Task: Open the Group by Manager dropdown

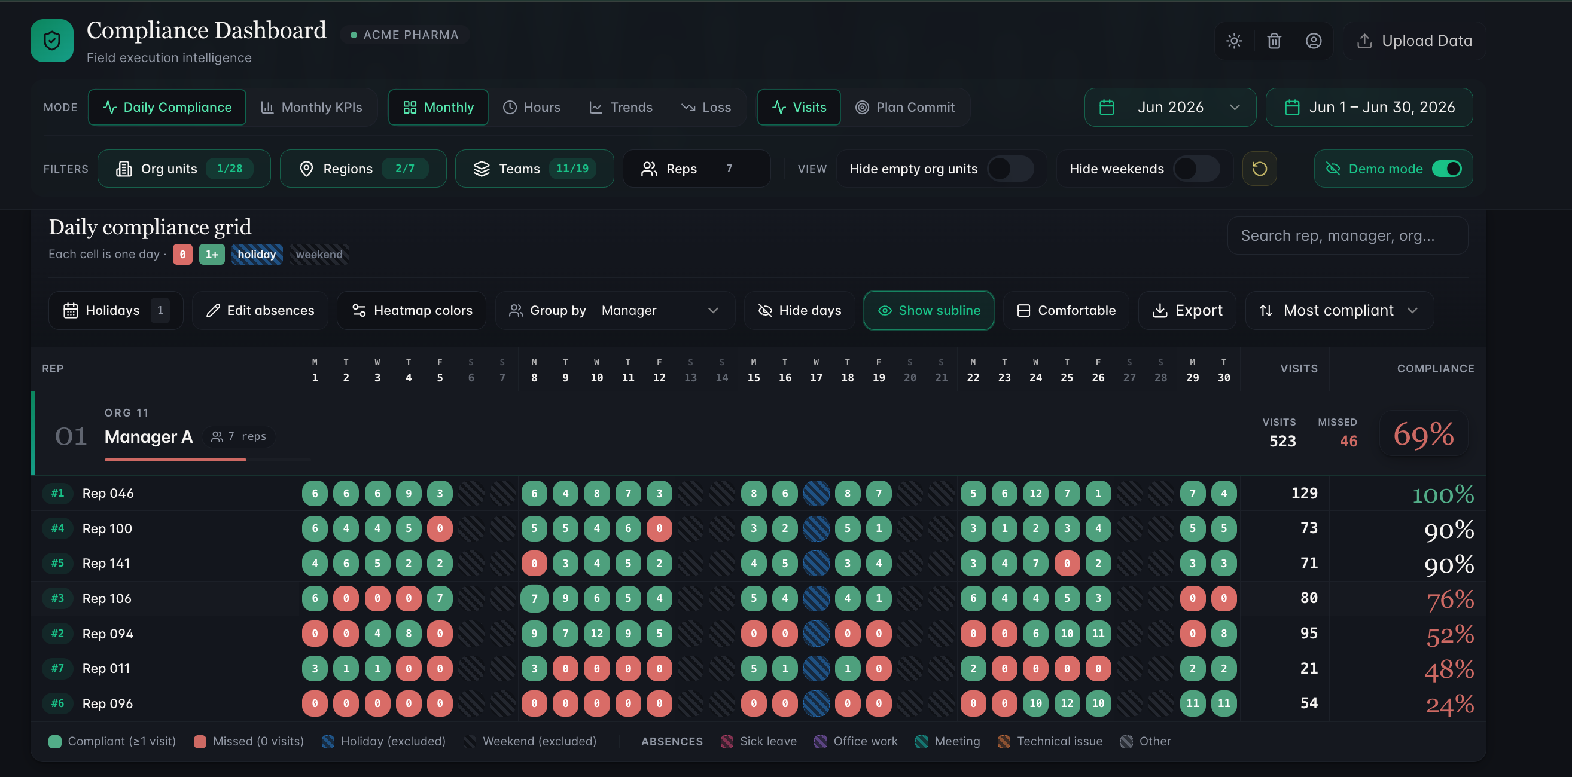Action: (x=615, y=310)
